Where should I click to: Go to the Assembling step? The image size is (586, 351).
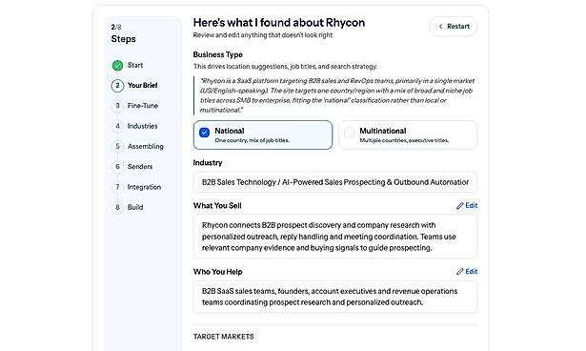(x=146, y=146)
